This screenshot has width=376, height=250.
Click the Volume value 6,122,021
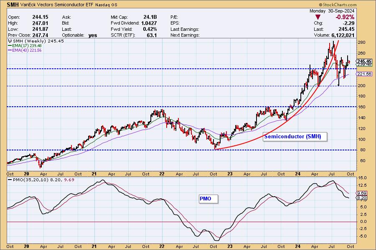click(343, 35)
